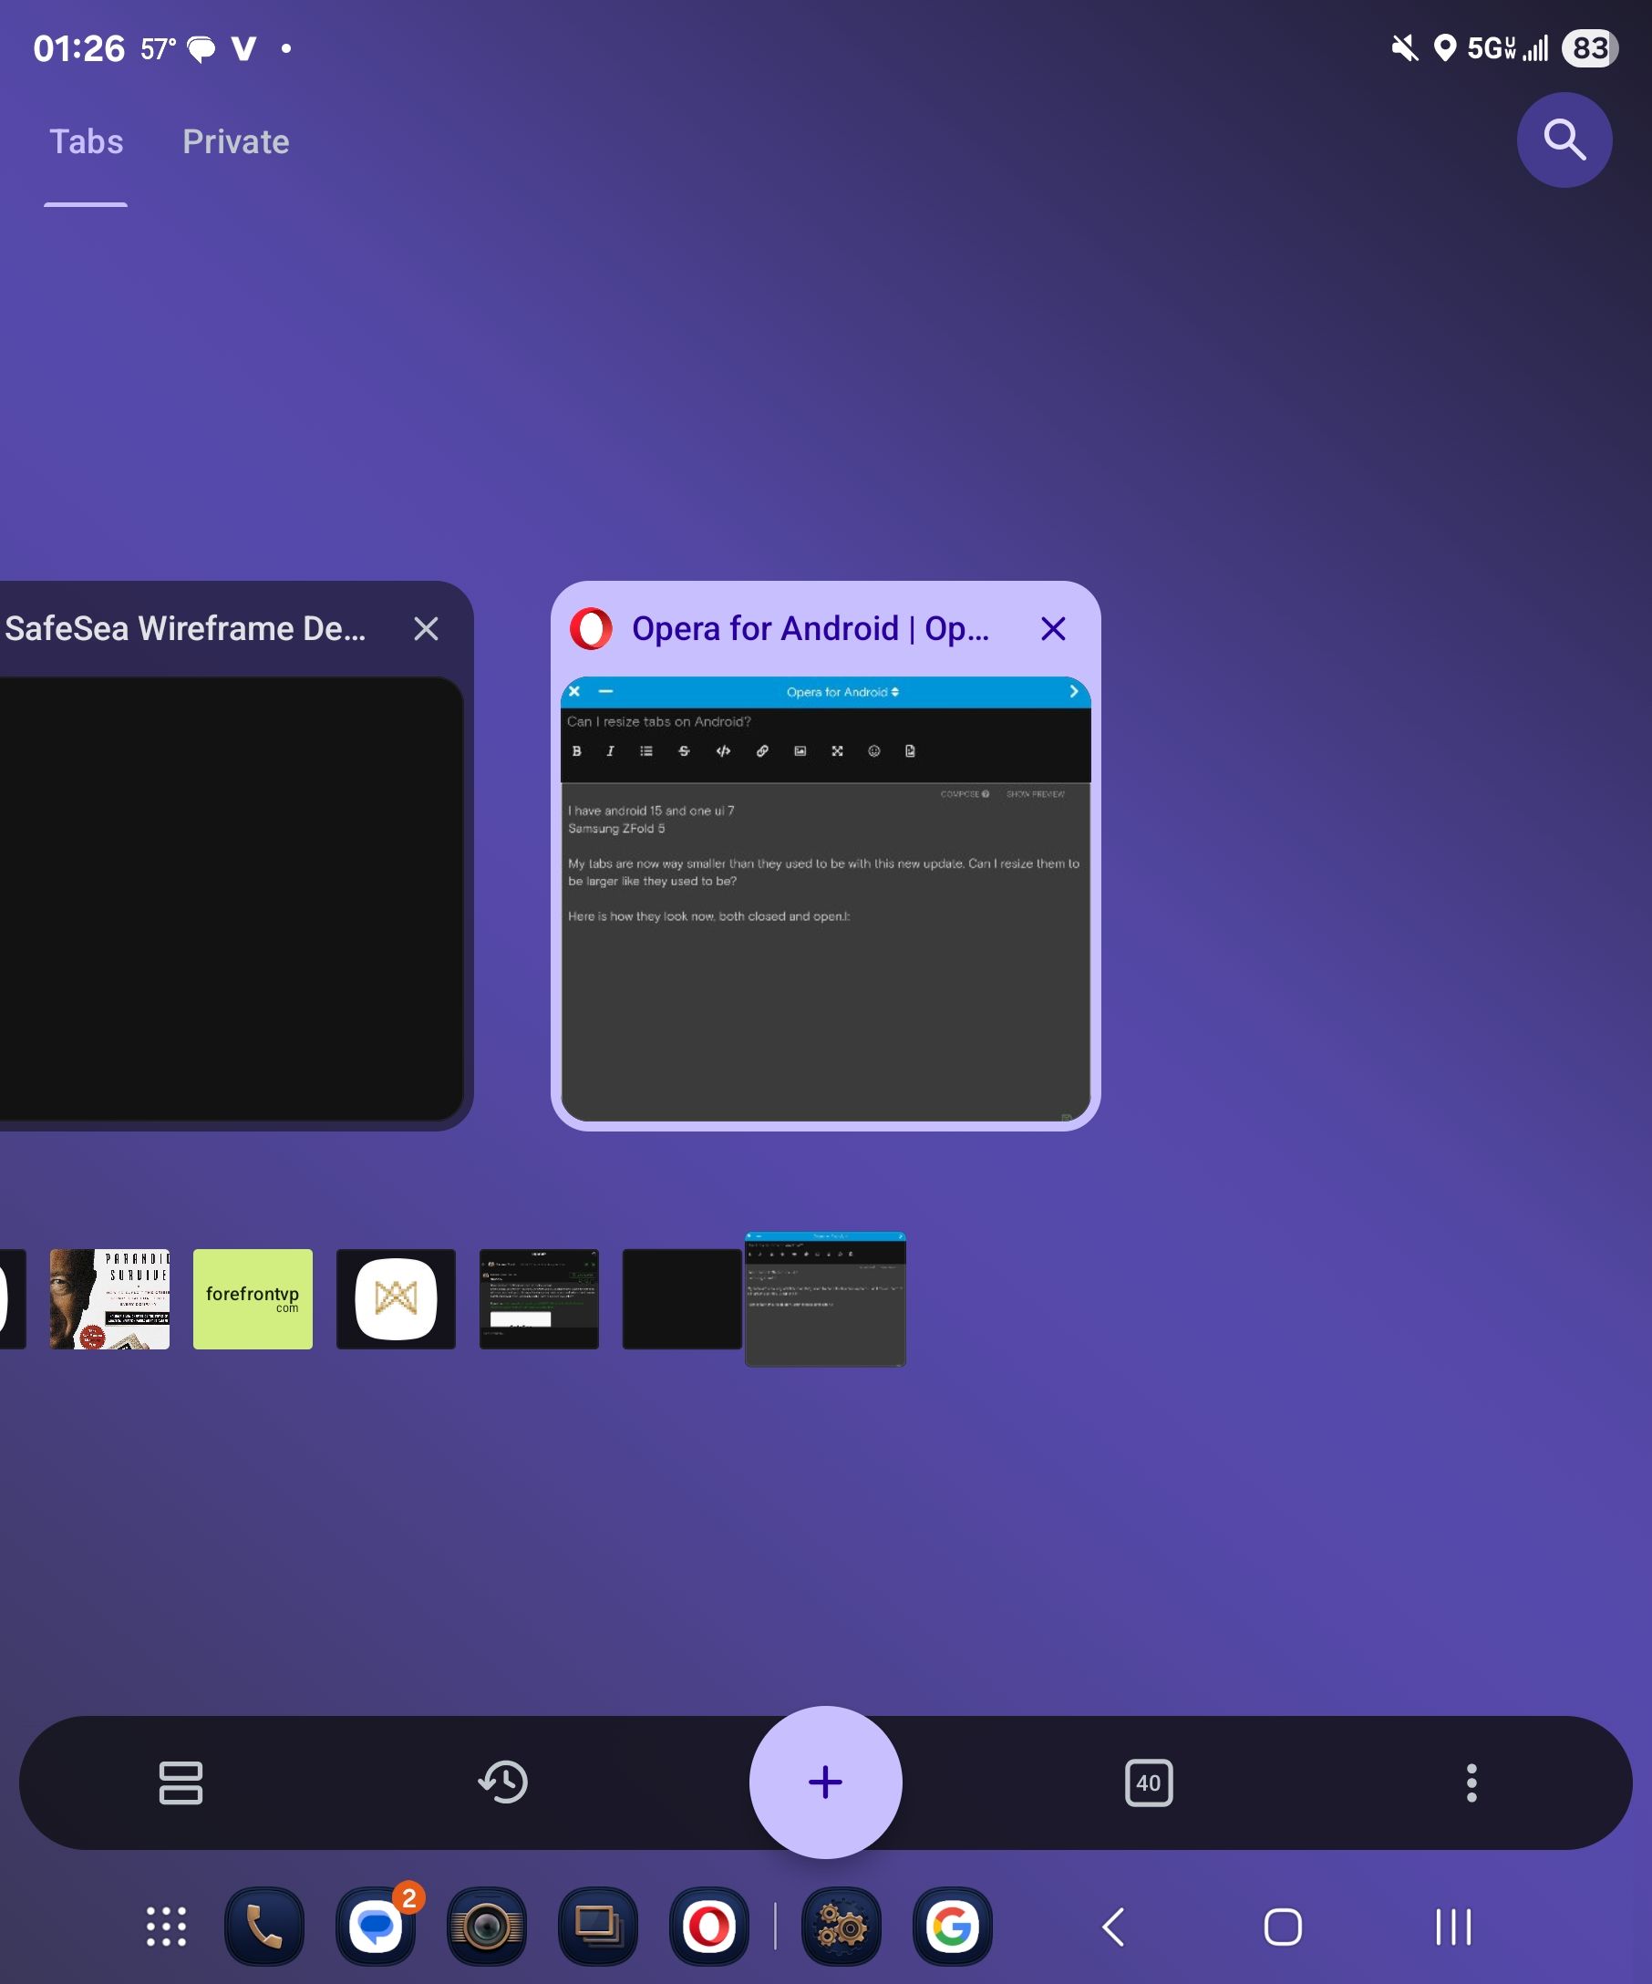Open recently closed tabs history icon

[502, 1782]
